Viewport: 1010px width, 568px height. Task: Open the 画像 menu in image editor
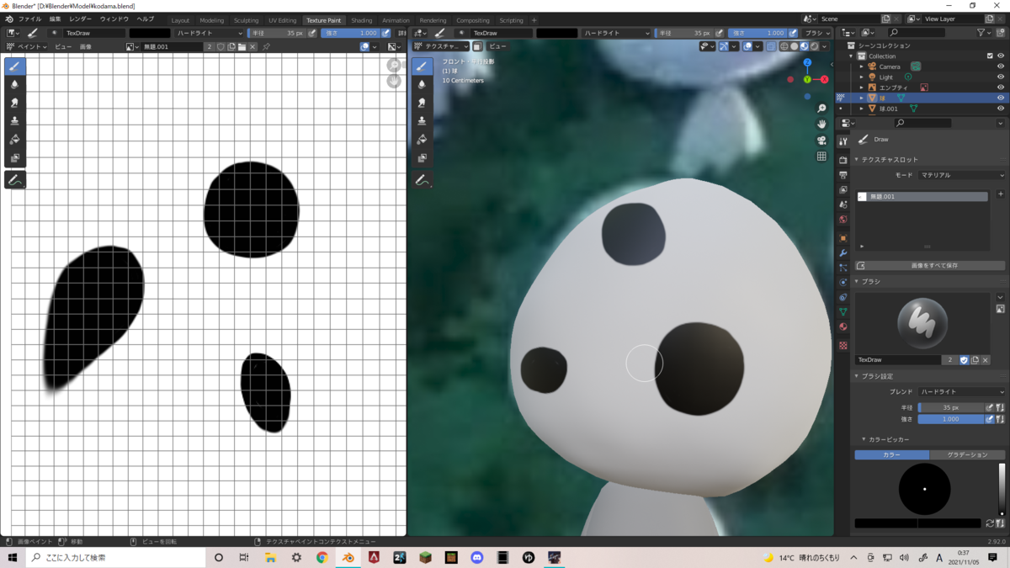86,47
